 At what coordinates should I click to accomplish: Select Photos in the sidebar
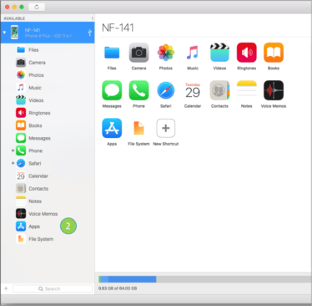point(48,75)
